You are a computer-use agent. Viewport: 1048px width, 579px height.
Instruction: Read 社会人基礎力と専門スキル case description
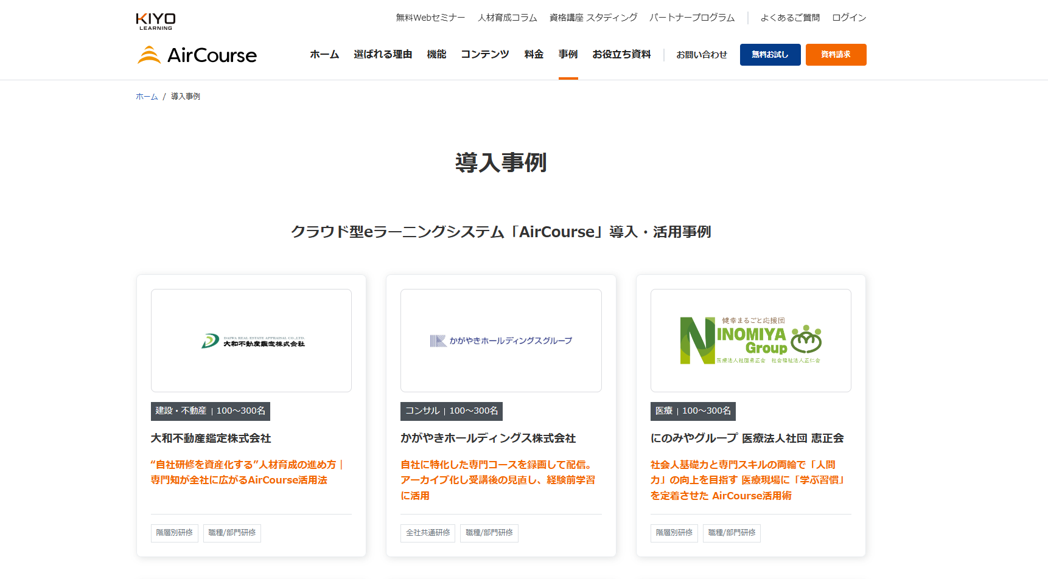click(x=749, y=480)
